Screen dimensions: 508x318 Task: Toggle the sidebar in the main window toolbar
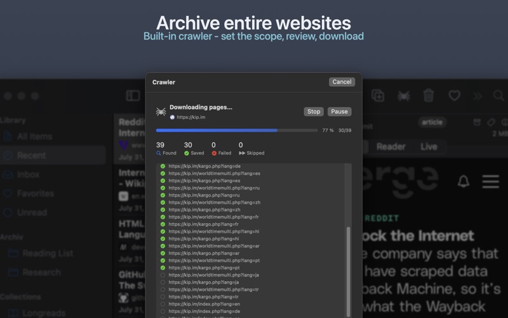pyautogui.click(x=133, y=96)
